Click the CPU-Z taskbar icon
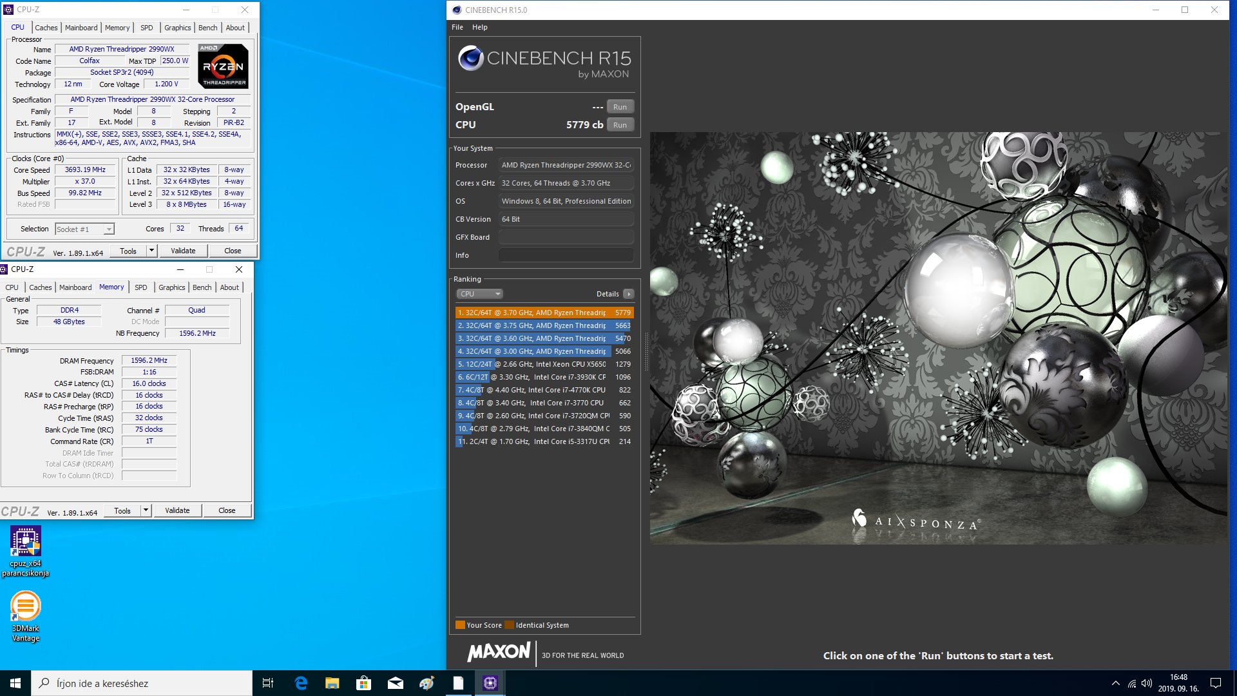 pyautogui.click(x=490, y=683)
